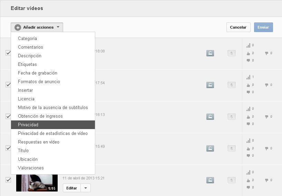Uncheck the checkbox of the first video
282x196 pixels.
click(x=8, y=53)
